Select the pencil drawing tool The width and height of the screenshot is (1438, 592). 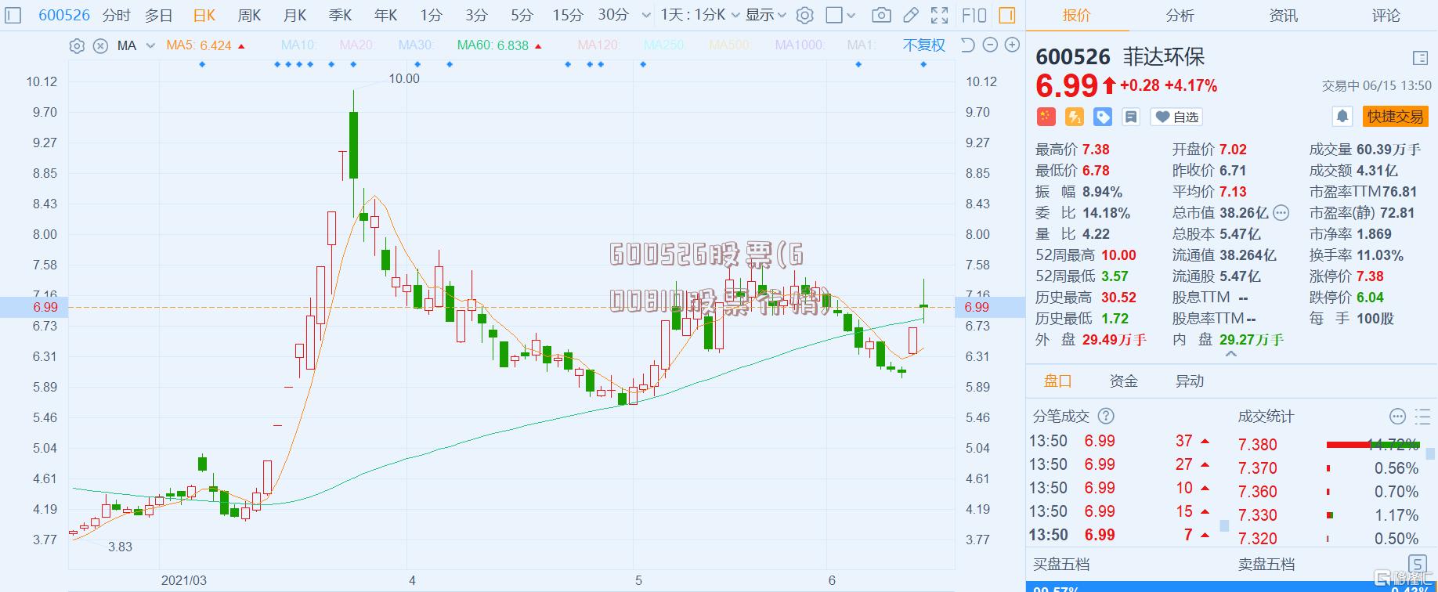coord(910,15)
